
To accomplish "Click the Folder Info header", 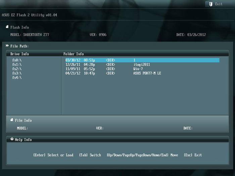I will (x=74, y=54).
